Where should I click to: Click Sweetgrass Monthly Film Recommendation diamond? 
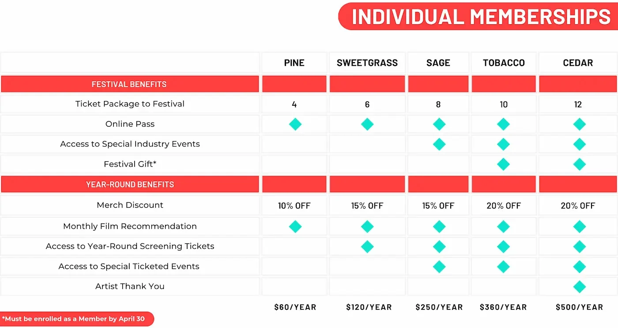pyautogui.click(x=367, y=227)
